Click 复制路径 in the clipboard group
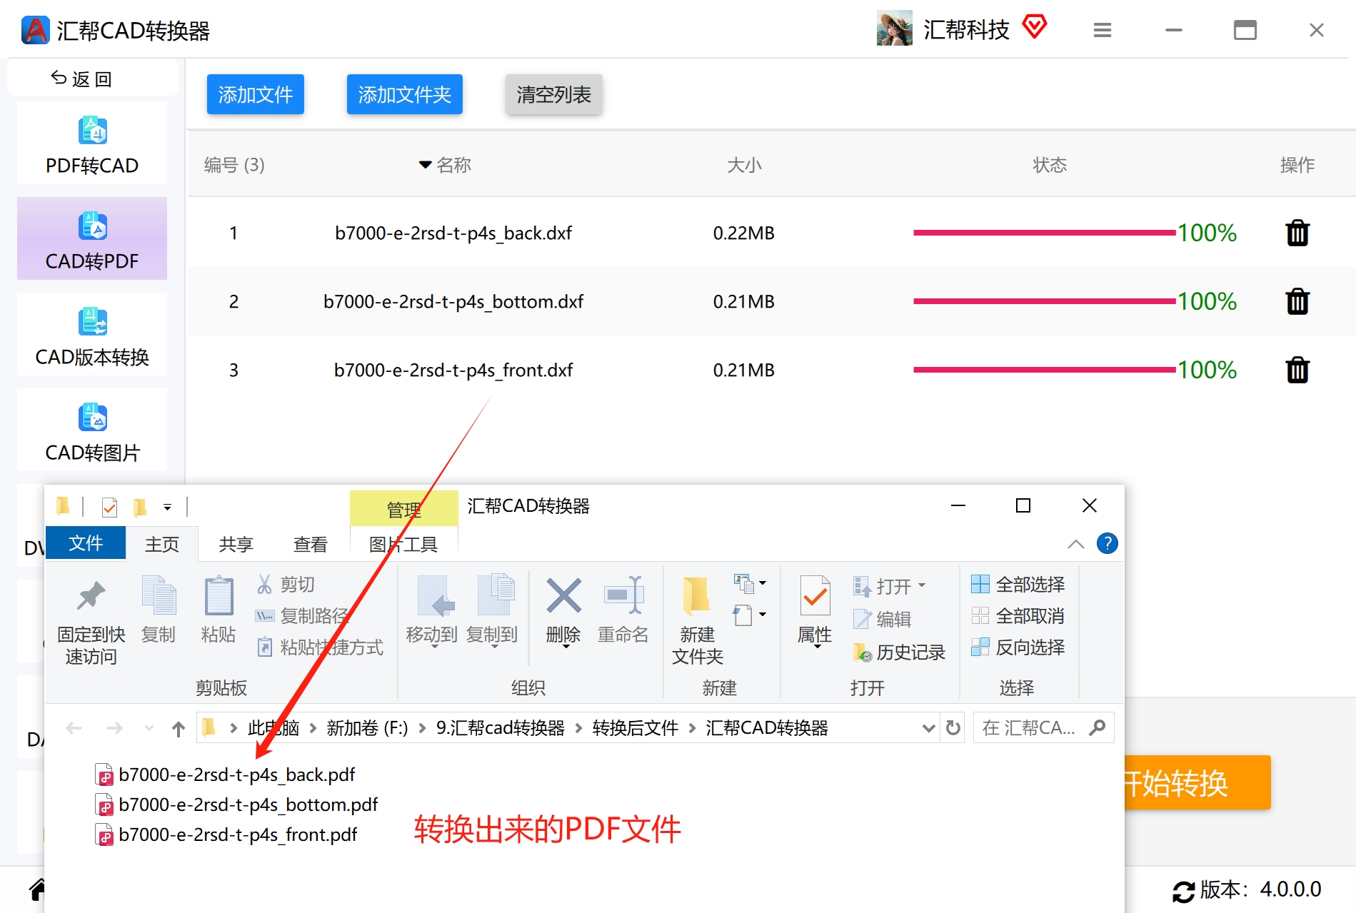Viewport: 1356px width, 913px height. (303, 615)
